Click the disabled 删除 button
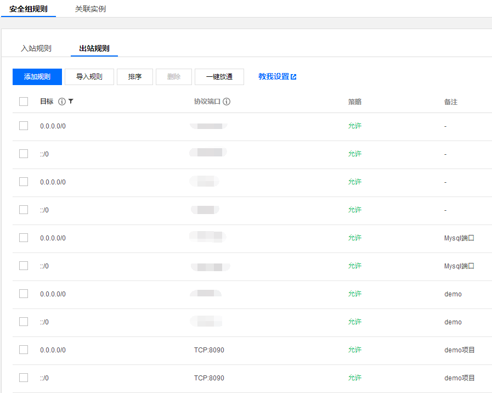Screen dimensions: 492x393 point(173,76)
